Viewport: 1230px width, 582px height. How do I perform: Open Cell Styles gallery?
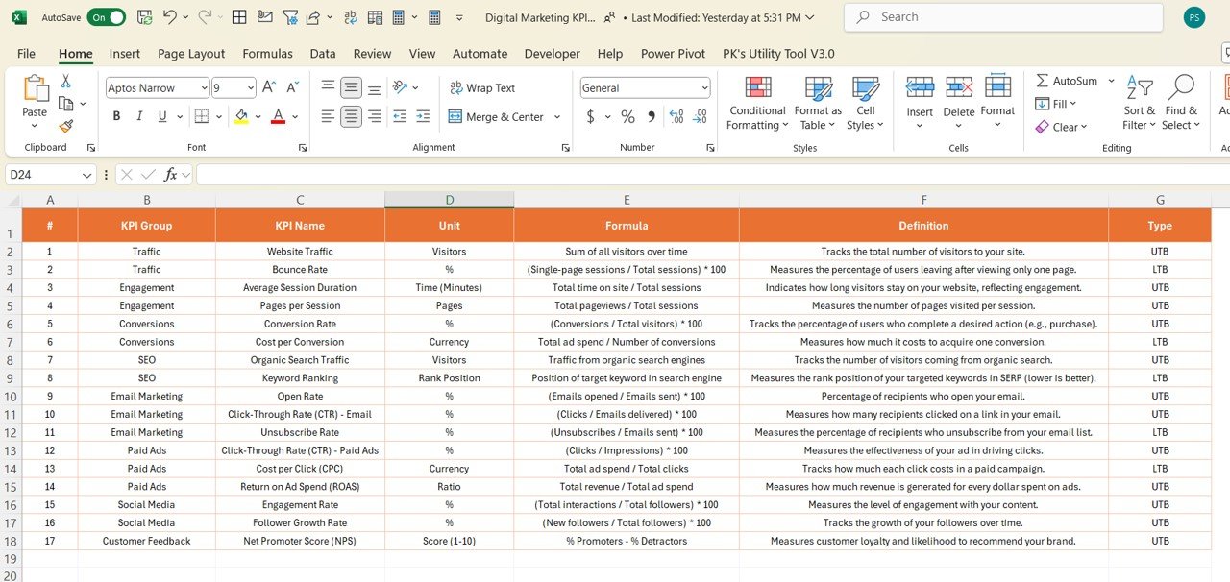click(x=866, y=104)
